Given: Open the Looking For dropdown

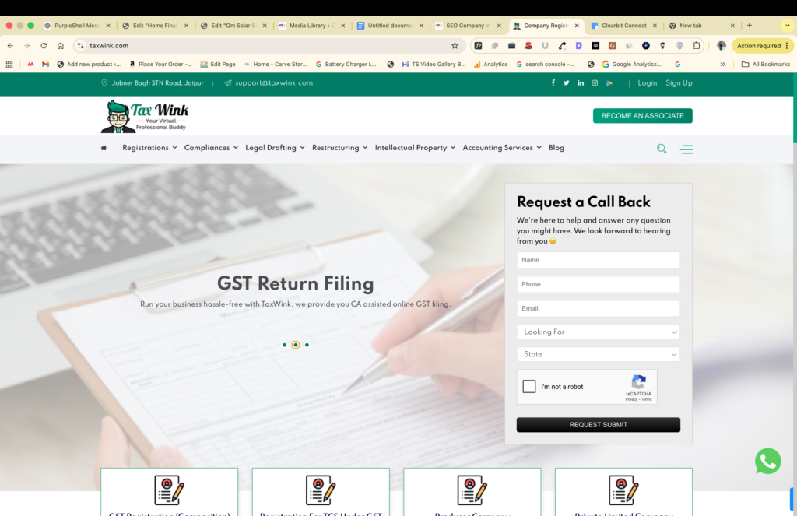Looking at the screenshot, I should (598, 332).
